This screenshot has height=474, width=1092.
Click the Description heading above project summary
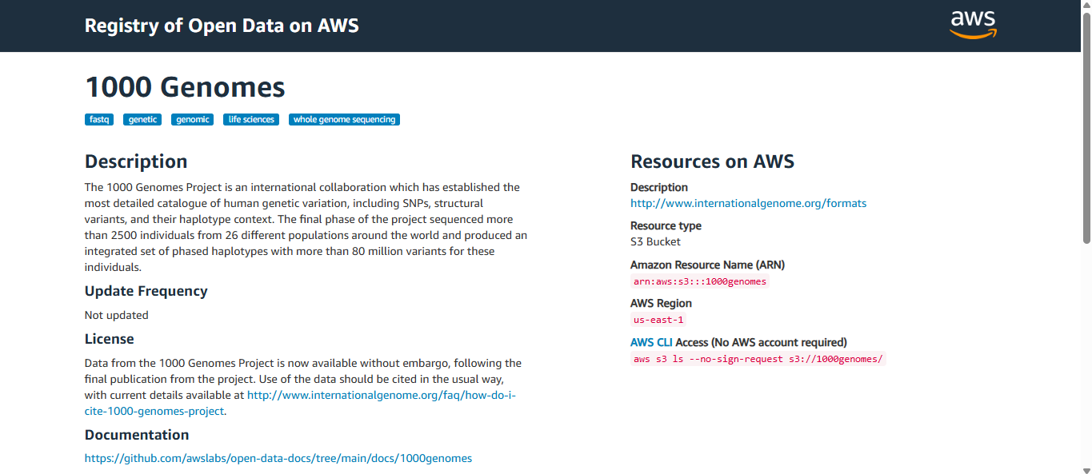[136, 161]
